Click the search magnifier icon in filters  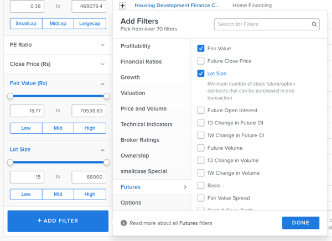tap(314, 24)
